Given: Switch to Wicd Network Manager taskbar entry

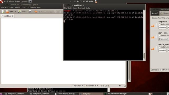Looking at the screenshot, I should click(116, 94).
